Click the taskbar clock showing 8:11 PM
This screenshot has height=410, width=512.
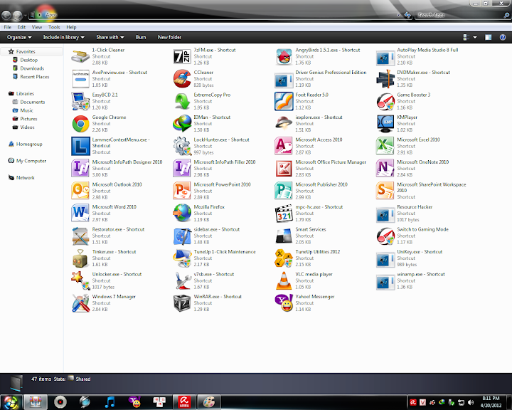tap(491, 402)
